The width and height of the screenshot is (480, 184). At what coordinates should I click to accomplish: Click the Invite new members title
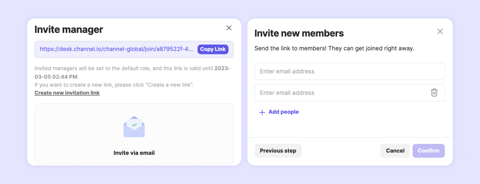click(x=299, y=33)
